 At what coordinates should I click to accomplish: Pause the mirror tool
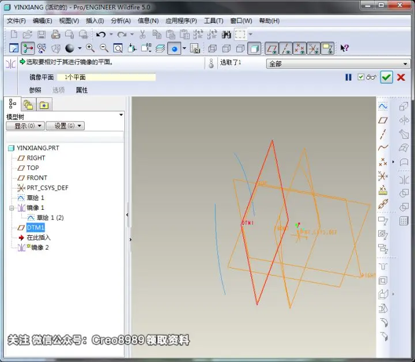(349, 77)
